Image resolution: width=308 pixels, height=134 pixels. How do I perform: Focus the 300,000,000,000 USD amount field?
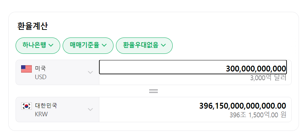[x=193, y=67]
